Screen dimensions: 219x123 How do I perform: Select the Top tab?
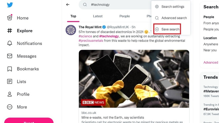click(73, 16)
